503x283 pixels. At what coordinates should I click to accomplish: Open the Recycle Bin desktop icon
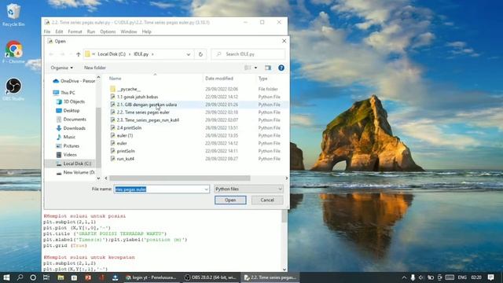coord(13,15)
